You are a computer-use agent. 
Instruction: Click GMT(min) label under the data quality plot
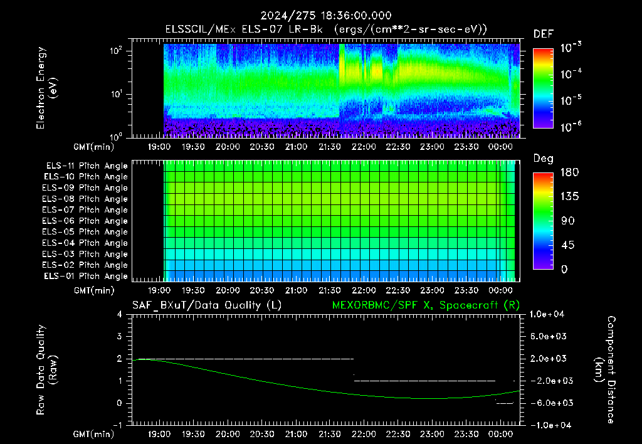pos(94,434)
